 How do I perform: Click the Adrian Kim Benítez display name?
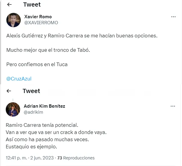(44, 106)
